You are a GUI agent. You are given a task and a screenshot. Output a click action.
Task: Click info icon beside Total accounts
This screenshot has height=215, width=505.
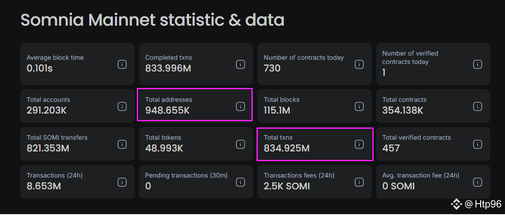click(122, 106)
